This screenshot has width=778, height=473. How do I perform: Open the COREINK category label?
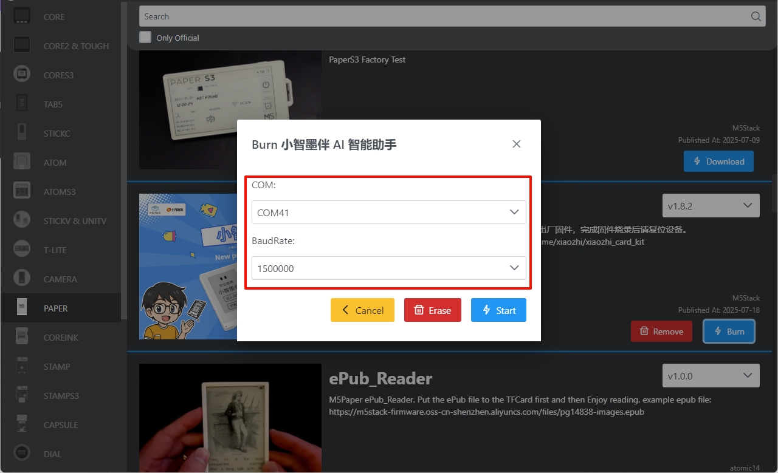pyautogui.click(x=61, y=338)
